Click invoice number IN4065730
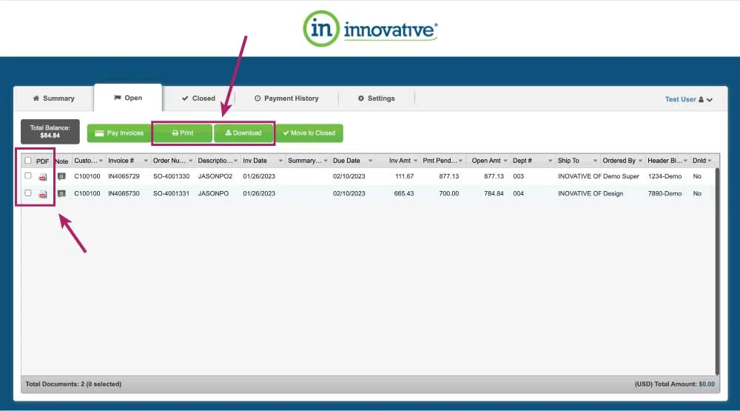 tap(124, 194)
